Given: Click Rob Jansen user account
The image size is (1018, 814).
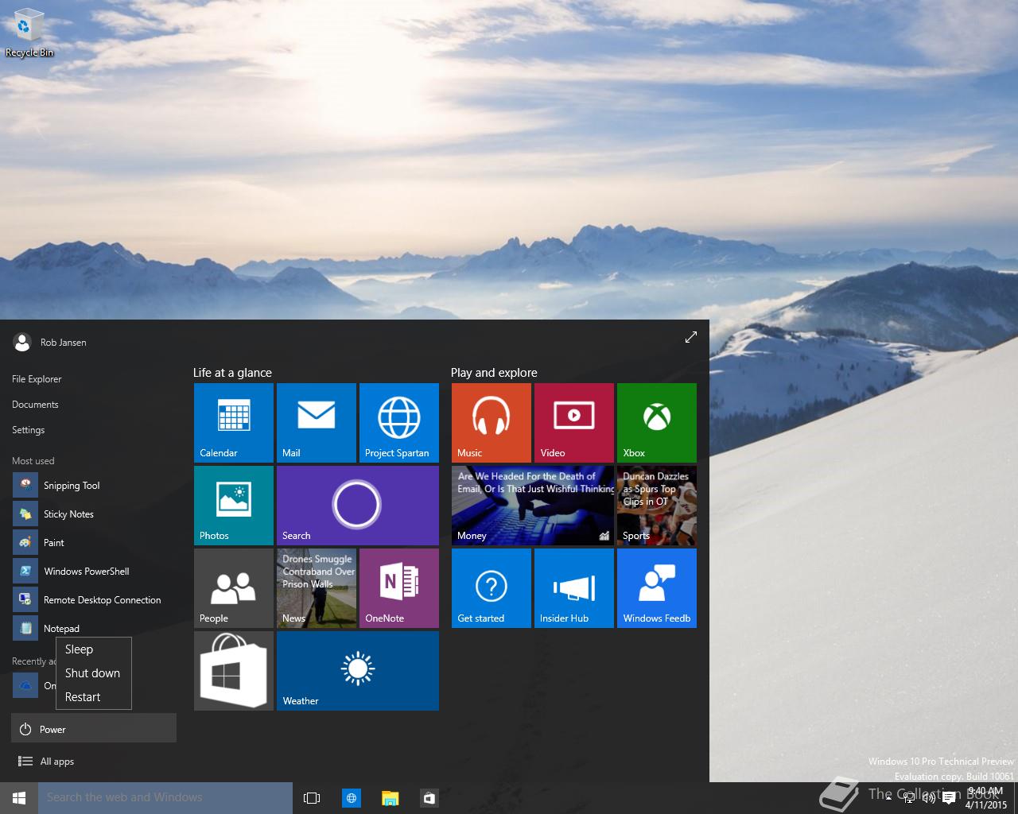Looking at the screenshot, I should pyautogui.click(x=50, y=343).
